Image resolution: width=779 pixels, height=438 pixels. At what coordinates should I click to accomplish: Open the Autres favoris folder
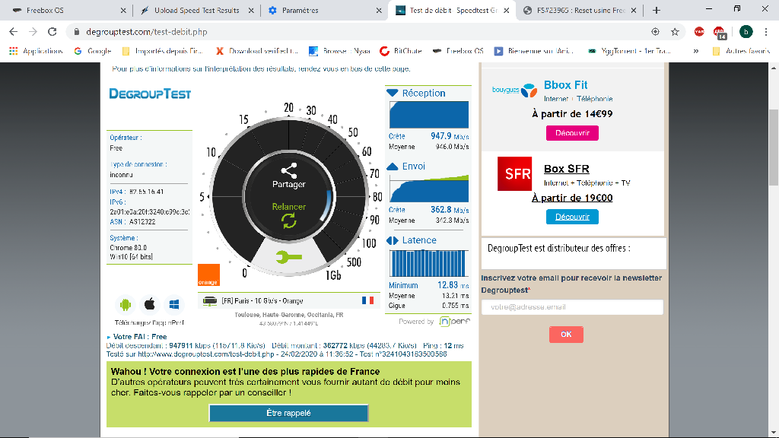(x=741, y=51)
